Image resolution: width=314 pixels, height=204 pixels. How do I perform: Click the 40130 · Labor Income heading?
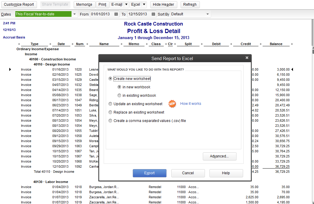click(x=51, y=182)
